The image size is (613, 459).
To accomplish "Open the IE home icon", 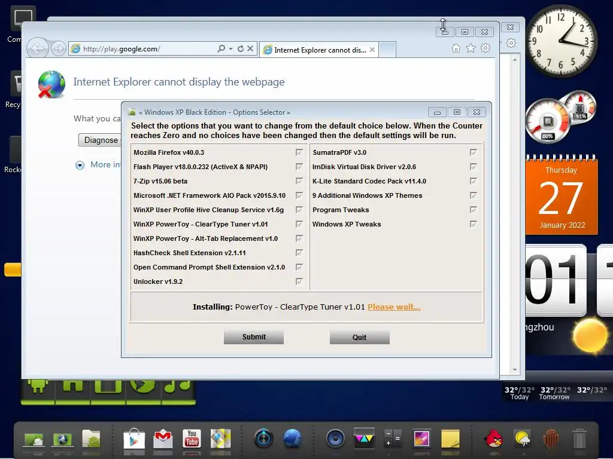I will coord(456,48).
